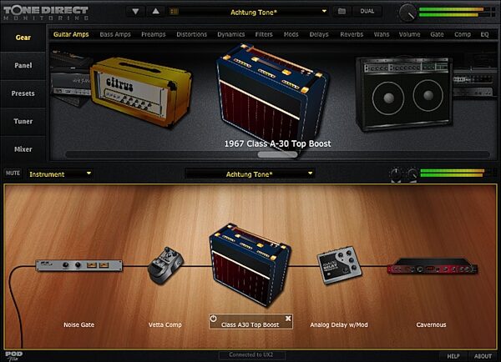The width and height of the screenshot is (501, 362).
Task: Select the Distortions category
Action: click(x=192, y=34)
